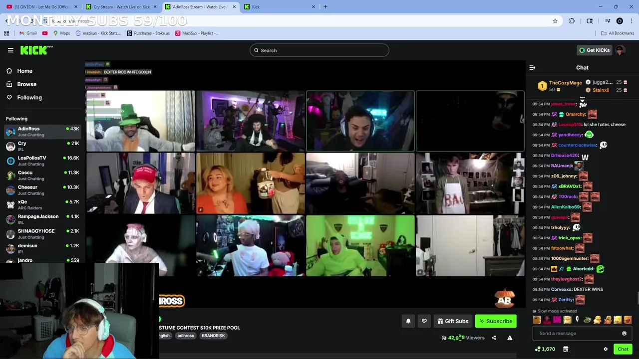Click the green Subscribe button
639x359 pixels.
(495, 321)
